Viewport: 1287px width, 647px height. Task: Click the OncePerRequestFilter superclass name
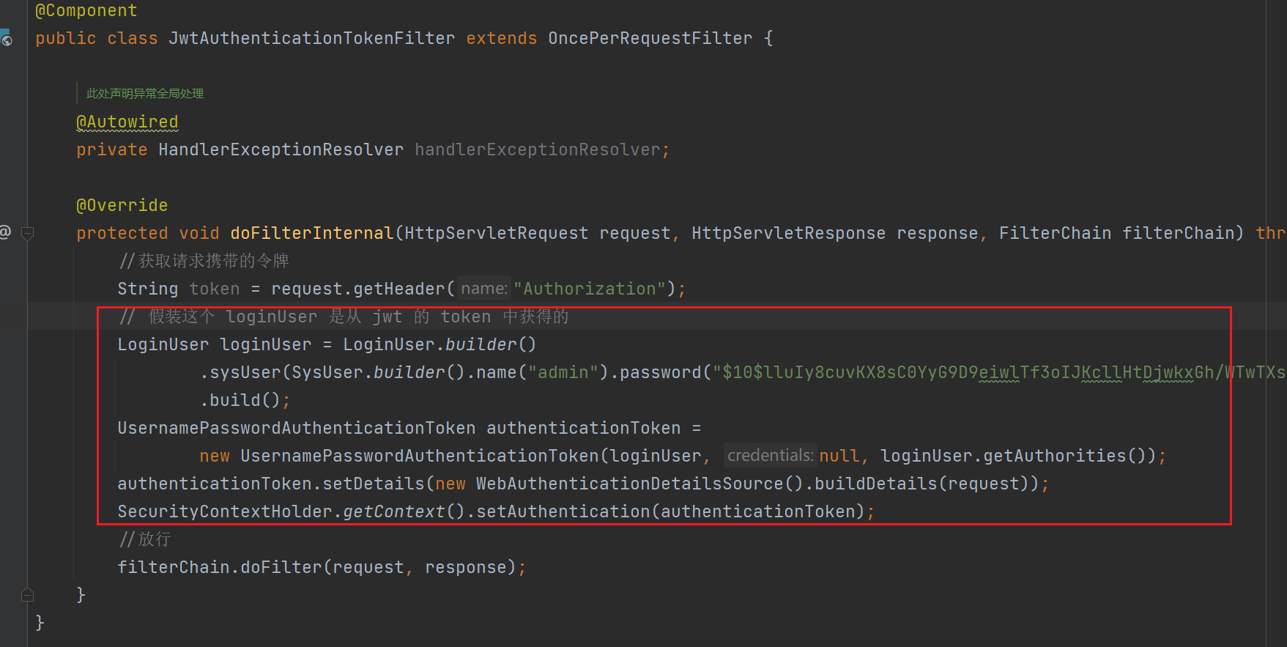pos(650,38)
